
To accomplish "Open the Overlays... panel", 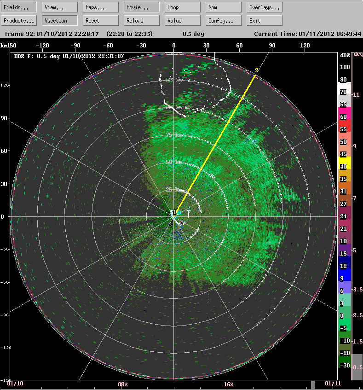I will [x=265, y=7].
